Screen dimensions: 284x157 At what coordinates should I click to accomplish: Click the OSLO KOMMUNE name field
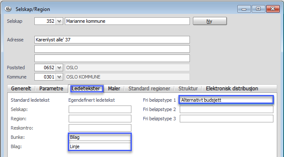[127, 77]
